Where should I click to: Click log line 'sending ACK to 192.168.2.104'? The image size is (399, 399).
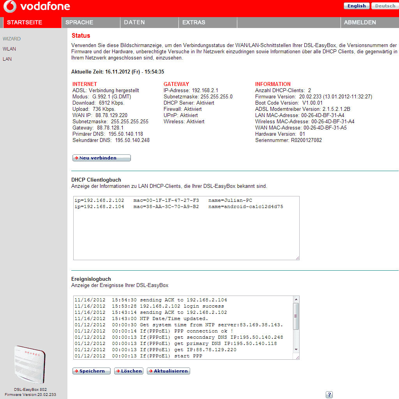(x=151, y=300)
